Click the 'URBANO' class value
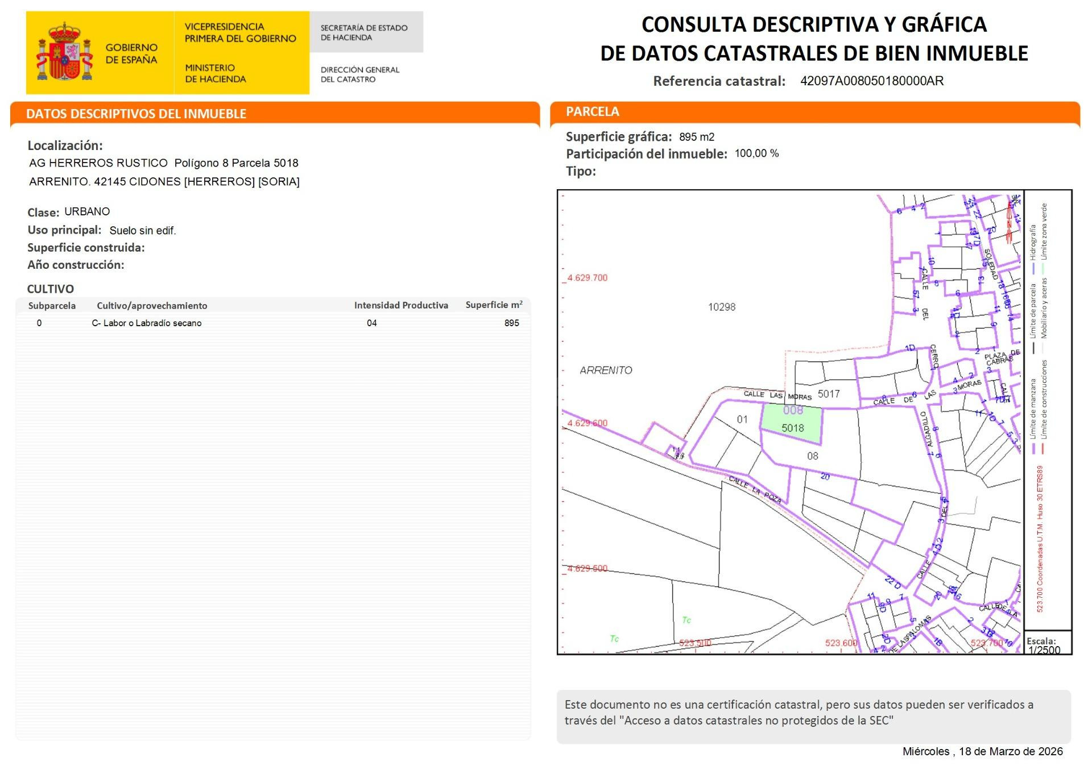 87,211
